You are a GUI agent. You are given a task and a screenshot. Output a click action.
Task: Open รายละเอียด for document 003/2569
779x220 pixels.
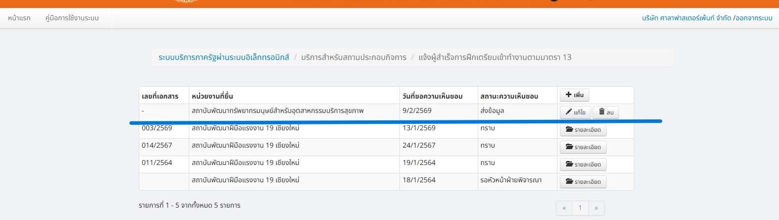point(583,130)
